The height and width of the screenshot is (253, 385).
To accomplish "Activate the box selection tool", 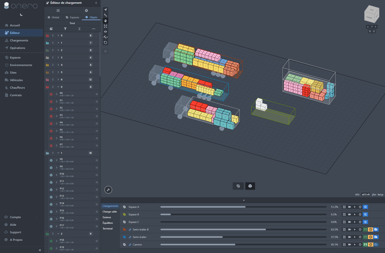I will (x=105, y=15).
